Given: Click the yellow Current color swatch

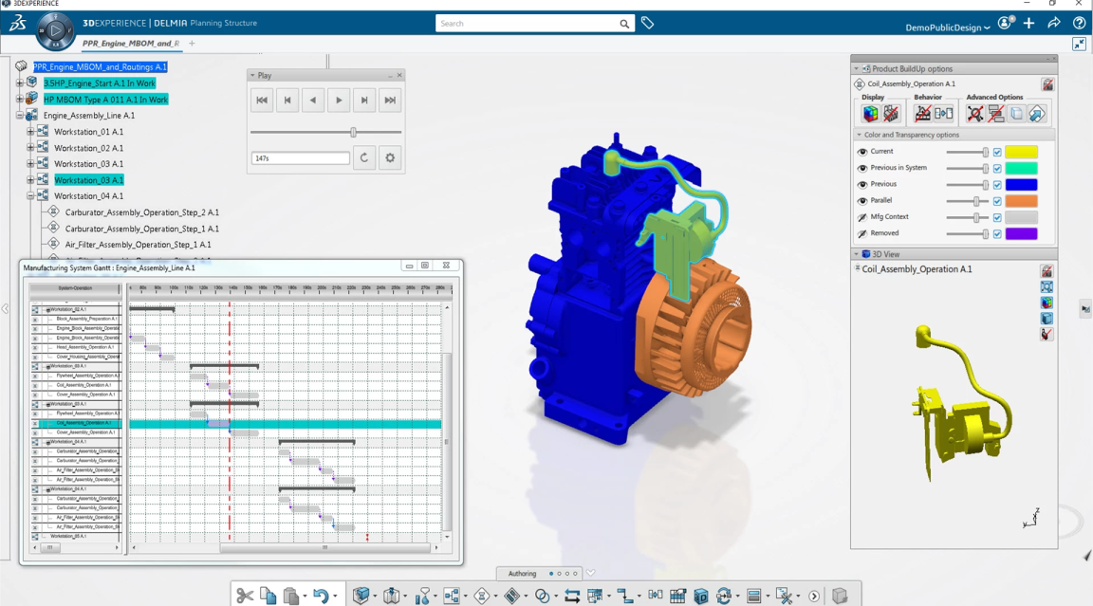Looking at the screenshot, I should point(1021,152).
